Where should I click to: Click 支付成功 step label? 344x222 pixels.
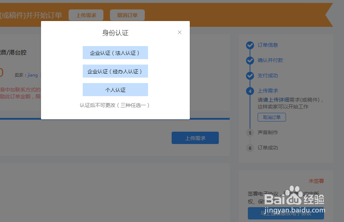268,75
